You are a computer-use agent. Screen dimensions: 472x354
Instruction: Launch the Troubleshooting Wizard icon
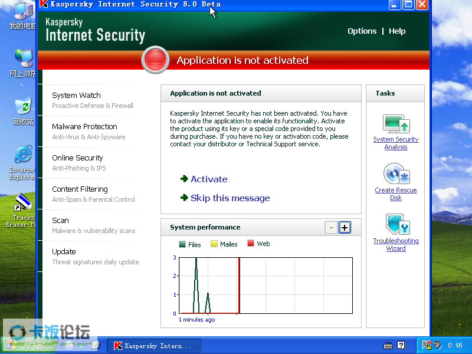tap(398, 224)
